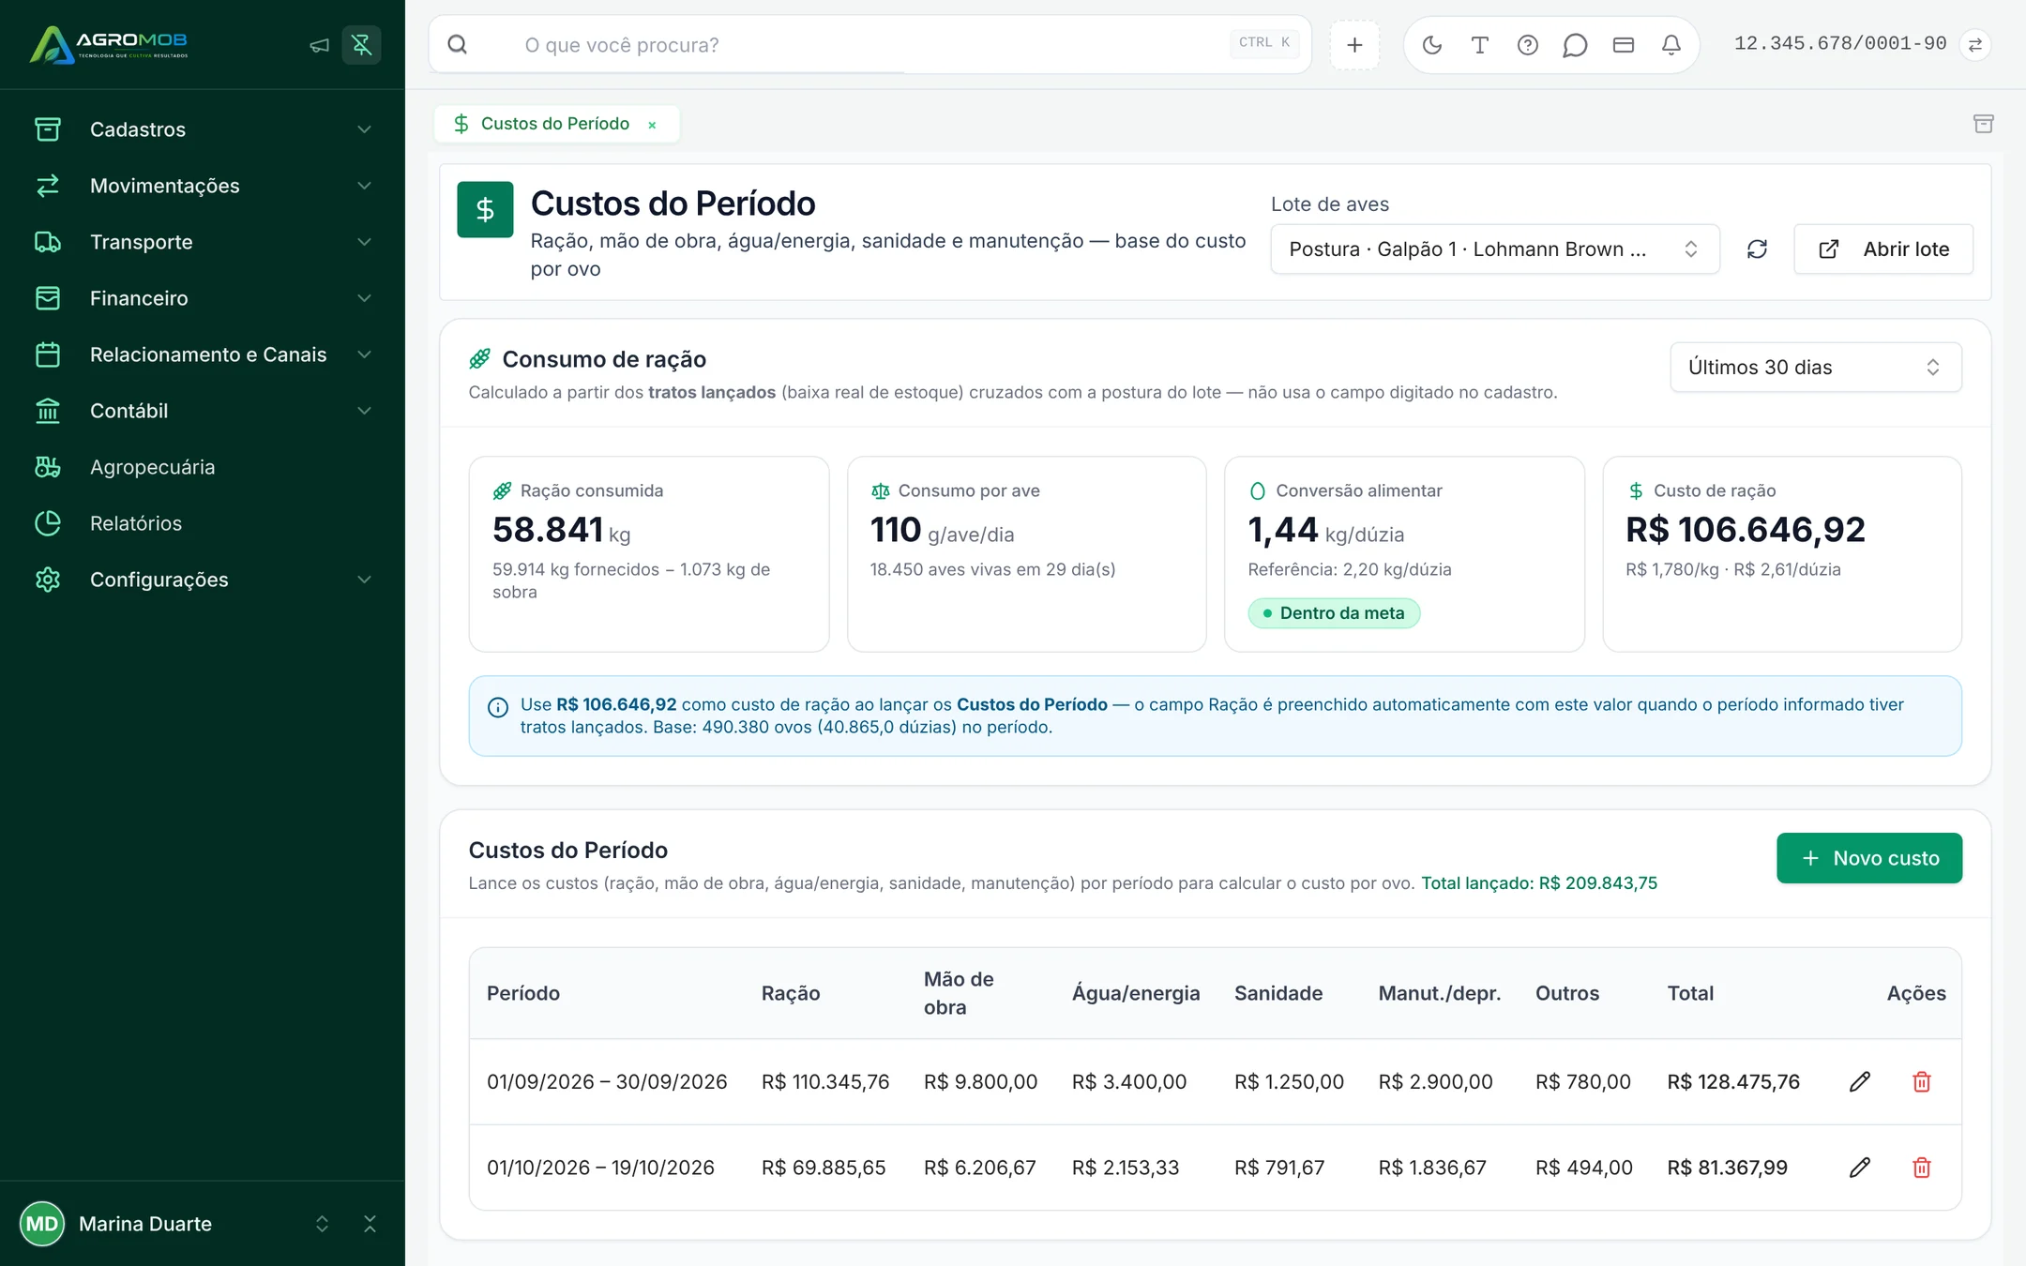Switch company via swap icon next to CNPJ
This screenshot has height=1266, width=2026.
coord(1975,45)
